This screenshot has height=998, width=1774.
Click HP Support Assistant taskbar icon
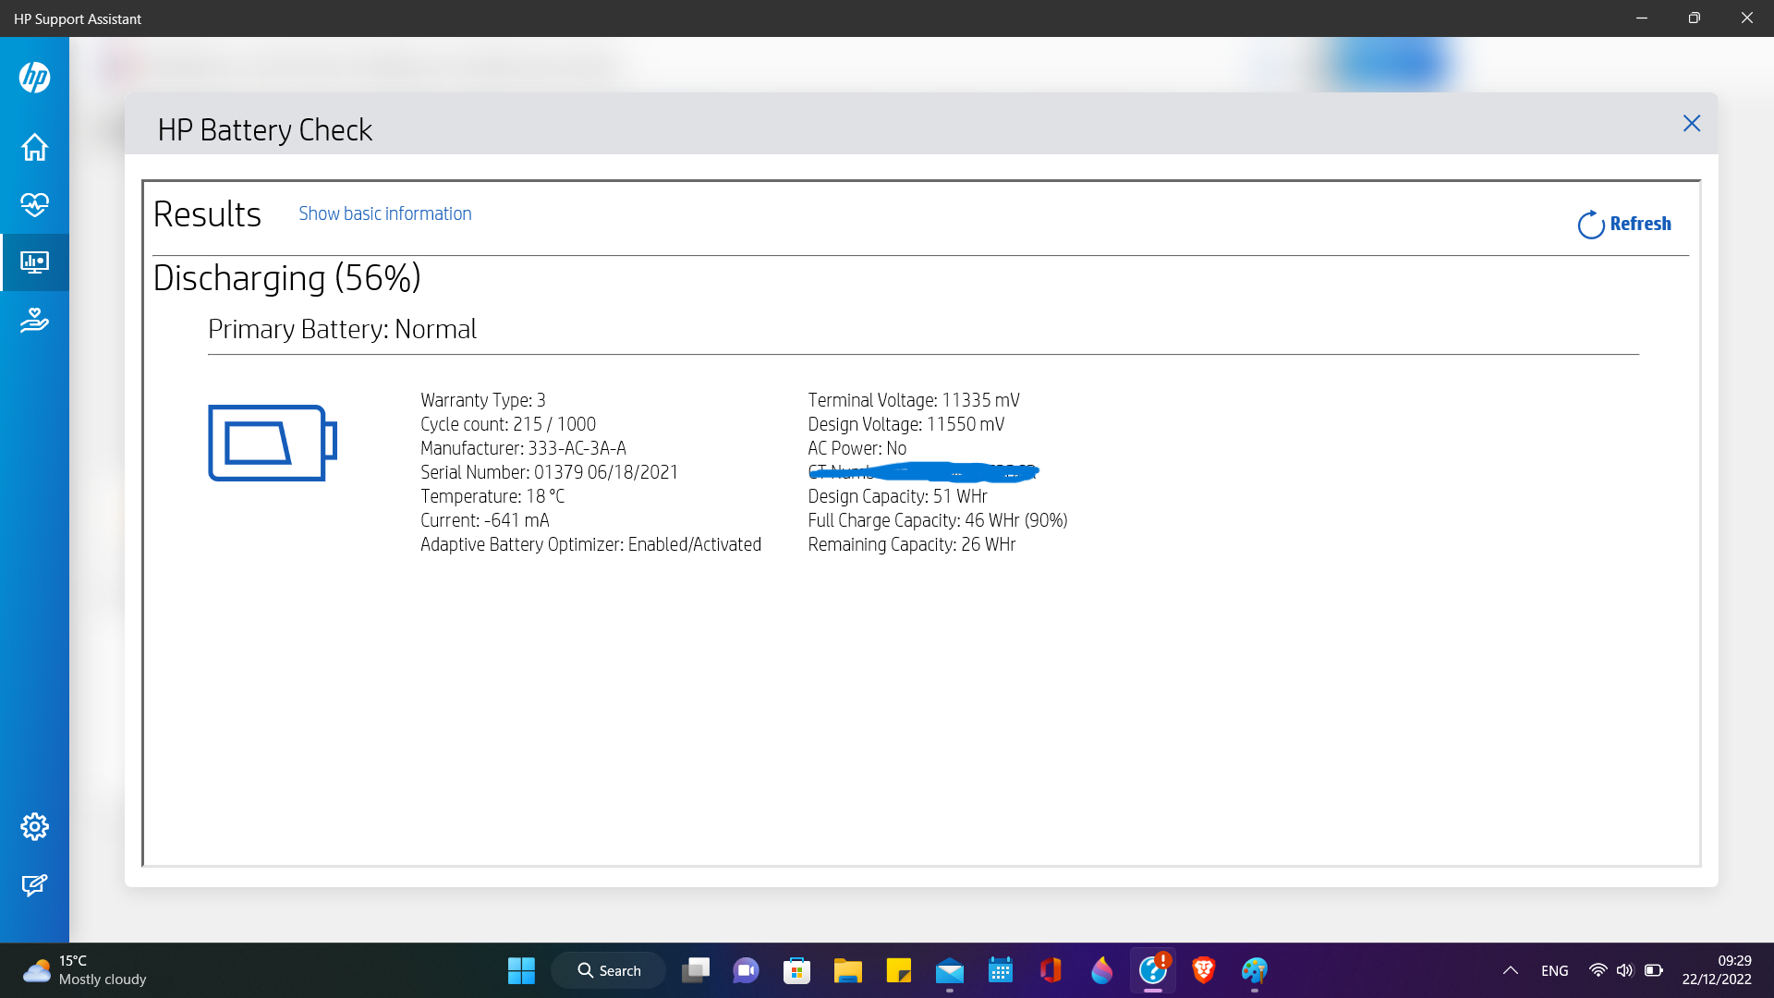(1152, 970)
